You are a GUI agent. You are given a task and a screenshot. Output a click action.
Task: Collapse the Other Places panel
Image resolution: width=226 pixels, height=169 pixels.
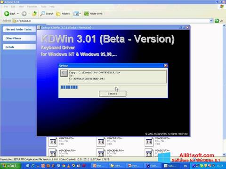pos(19,38)
